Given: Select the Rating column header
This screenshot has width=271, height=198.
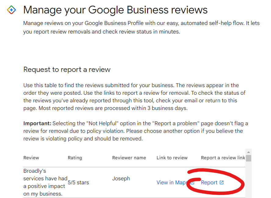Looking at the screenshot, I should click(75, 157).
